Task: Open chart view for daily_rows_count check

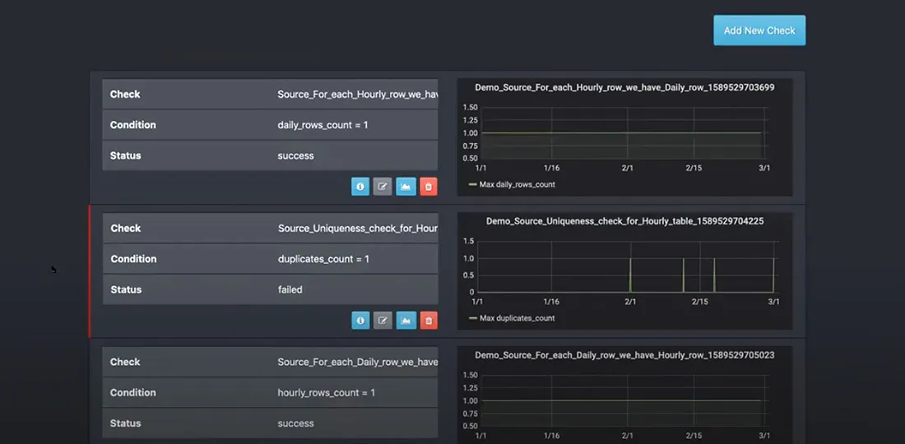Action: click(406, 187)
